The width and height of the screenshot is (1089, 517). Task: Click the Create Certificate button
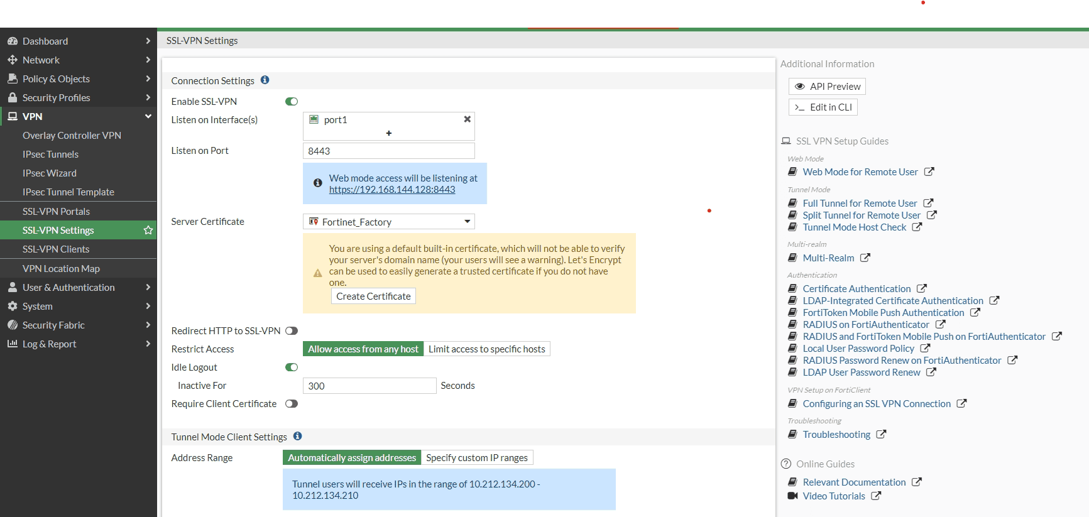click(x=373, y=296)
